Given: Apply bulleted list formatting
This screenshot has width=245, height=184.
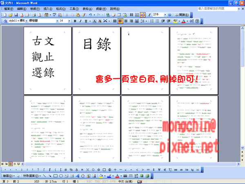Looking at the screenshot, I should click(157, 21).
